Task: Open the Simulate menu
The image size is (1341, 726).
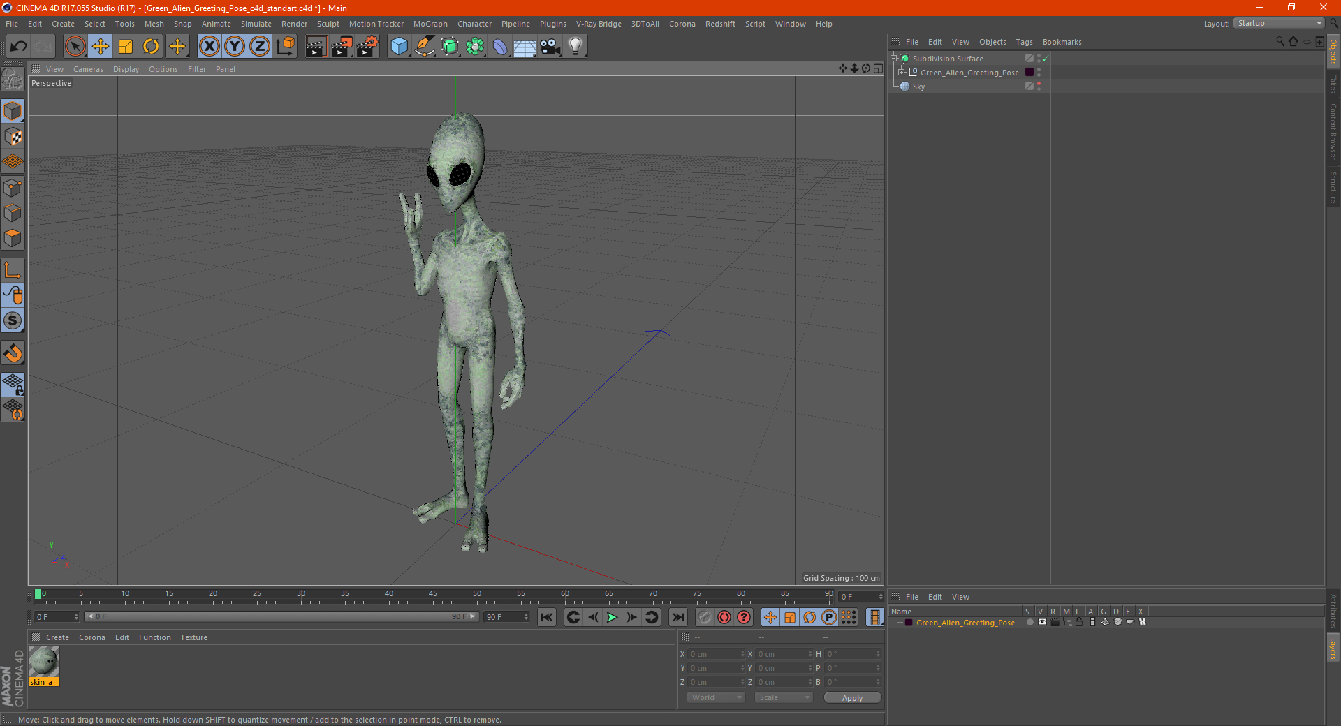Action: pyautogui.click(x=256, y=24)
